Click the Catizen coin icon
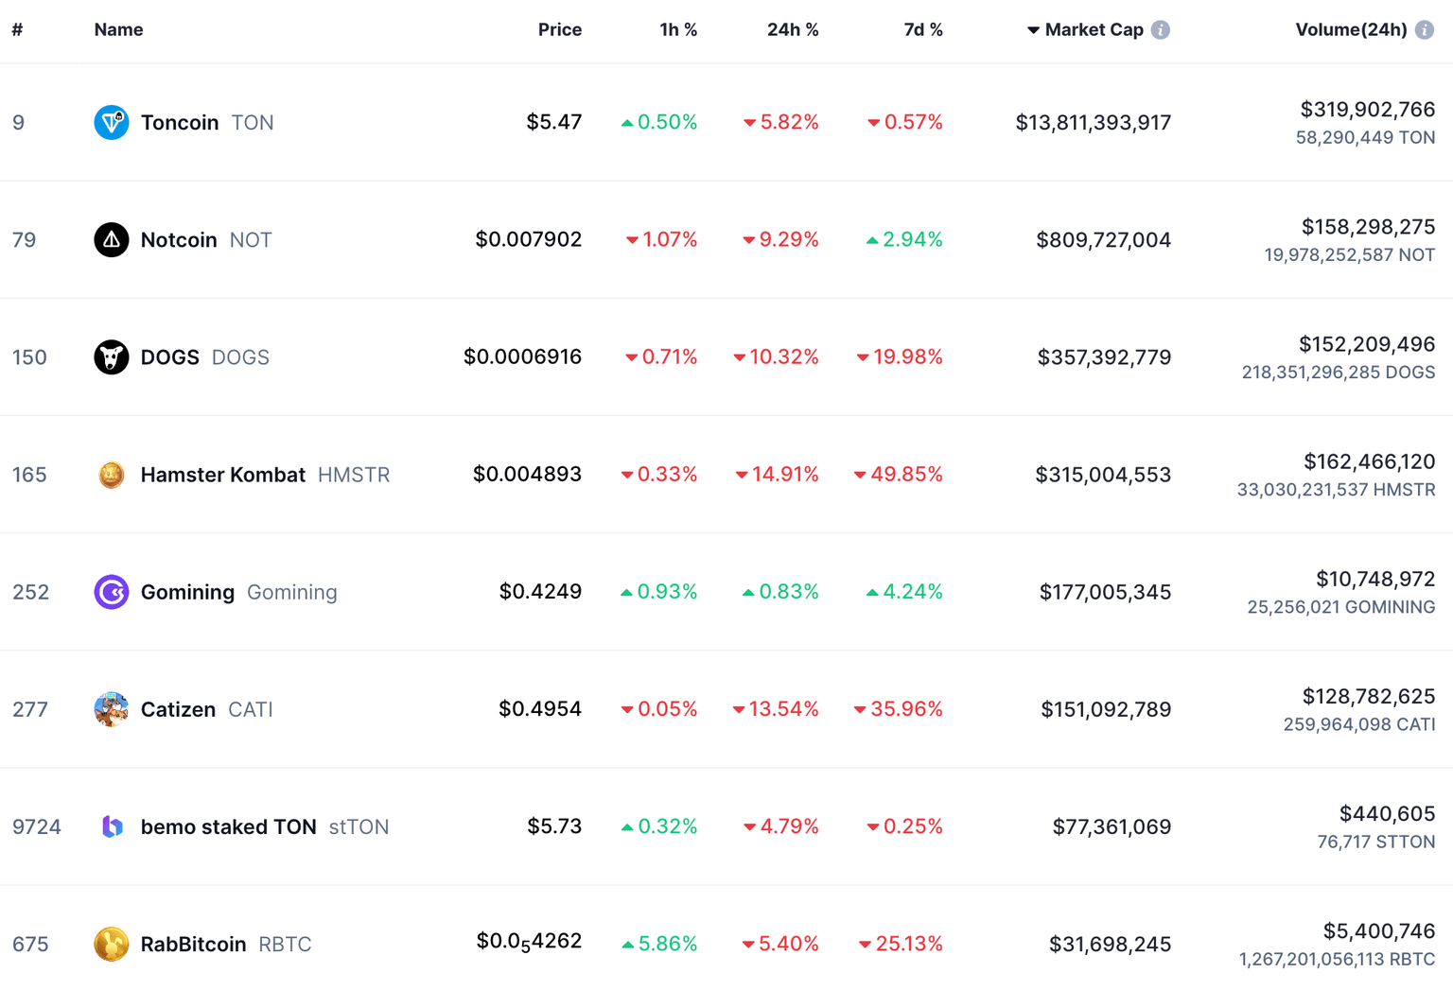 click(x=111, y=709)
